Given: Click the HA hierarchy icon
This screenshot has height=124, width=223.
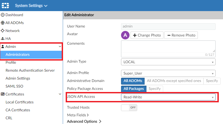Looking at the screenshot, I should (3, 39).
